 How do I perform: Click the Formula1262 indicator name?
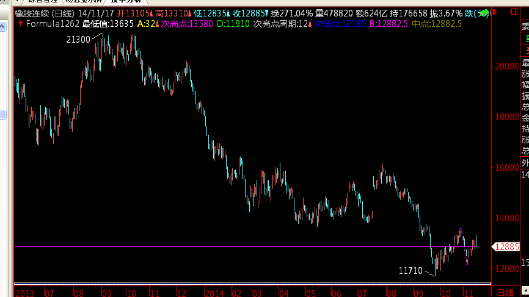(53, 24)
